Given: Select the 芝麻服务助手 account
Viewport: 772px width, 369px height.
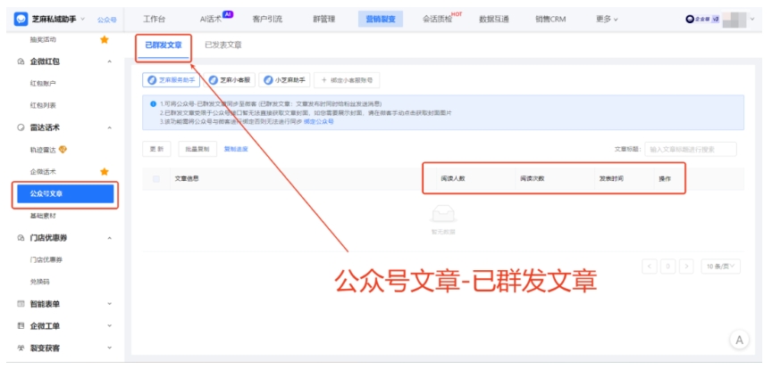Looking at the screenshot, I should coord(172,80).
